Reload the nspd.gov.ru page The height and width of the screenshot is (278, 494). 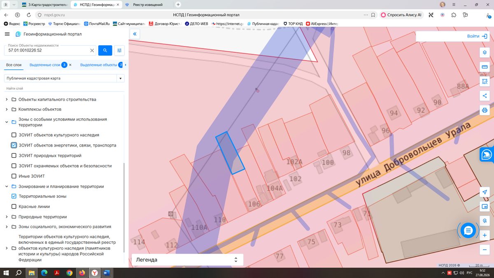28,15
